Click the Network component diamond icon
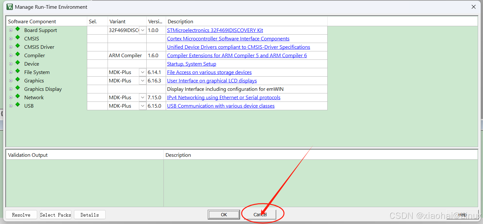Screen dimensions: 483x224 coord(18,96)
